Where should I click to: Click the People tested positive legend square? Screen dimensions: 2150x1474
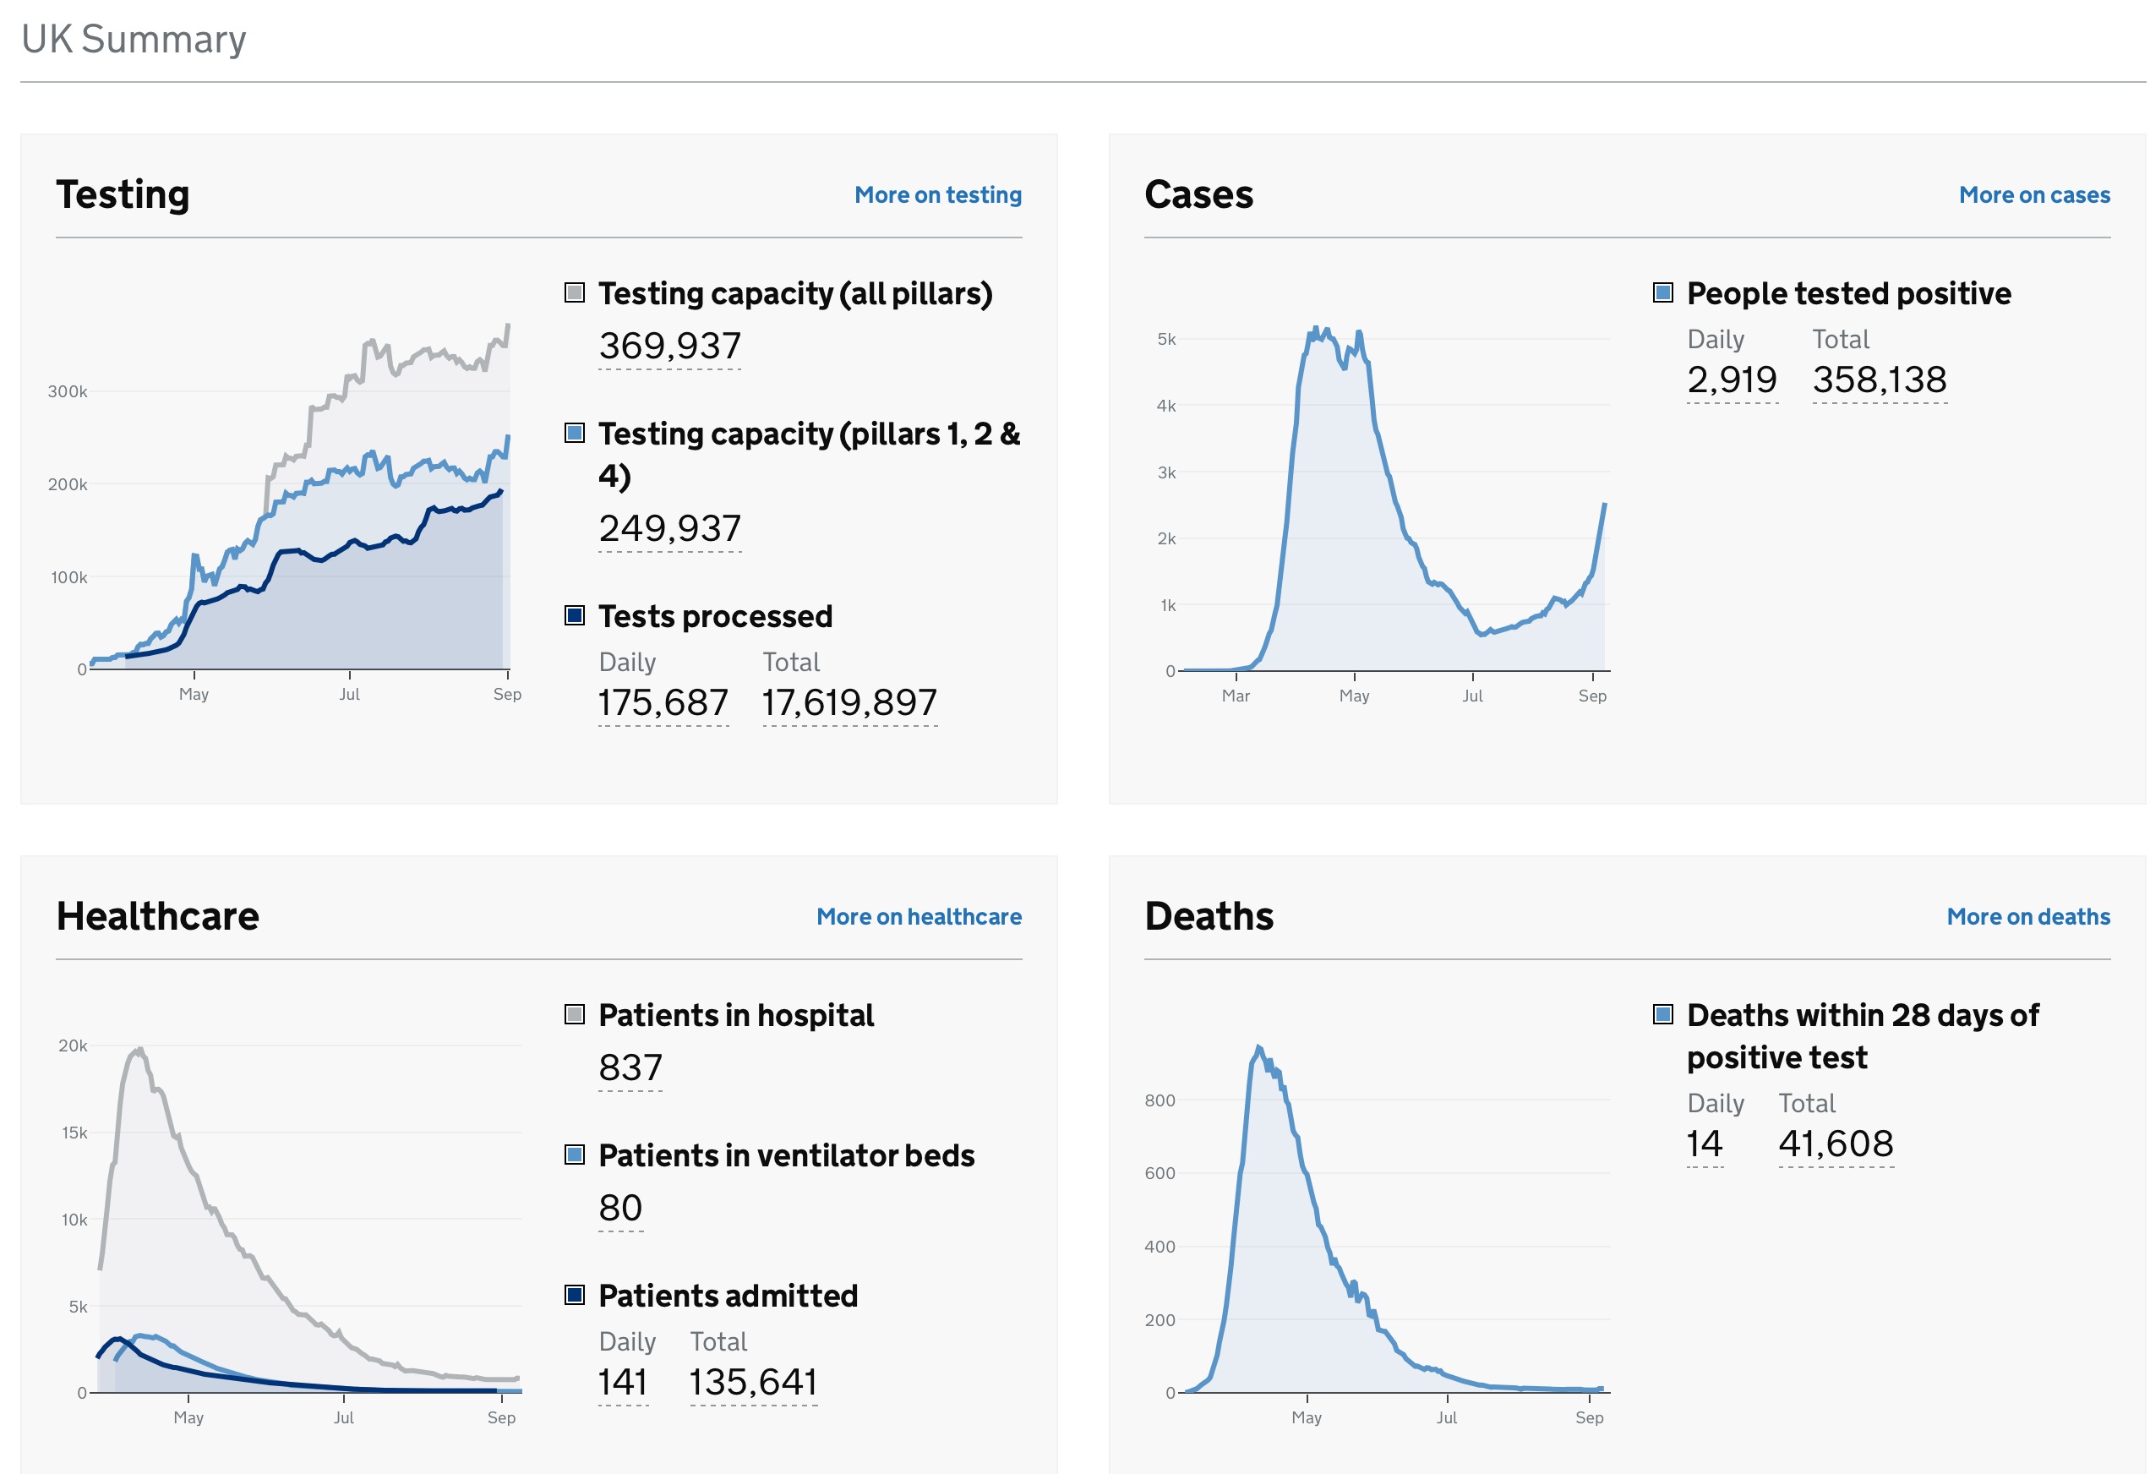point(1662,293)
